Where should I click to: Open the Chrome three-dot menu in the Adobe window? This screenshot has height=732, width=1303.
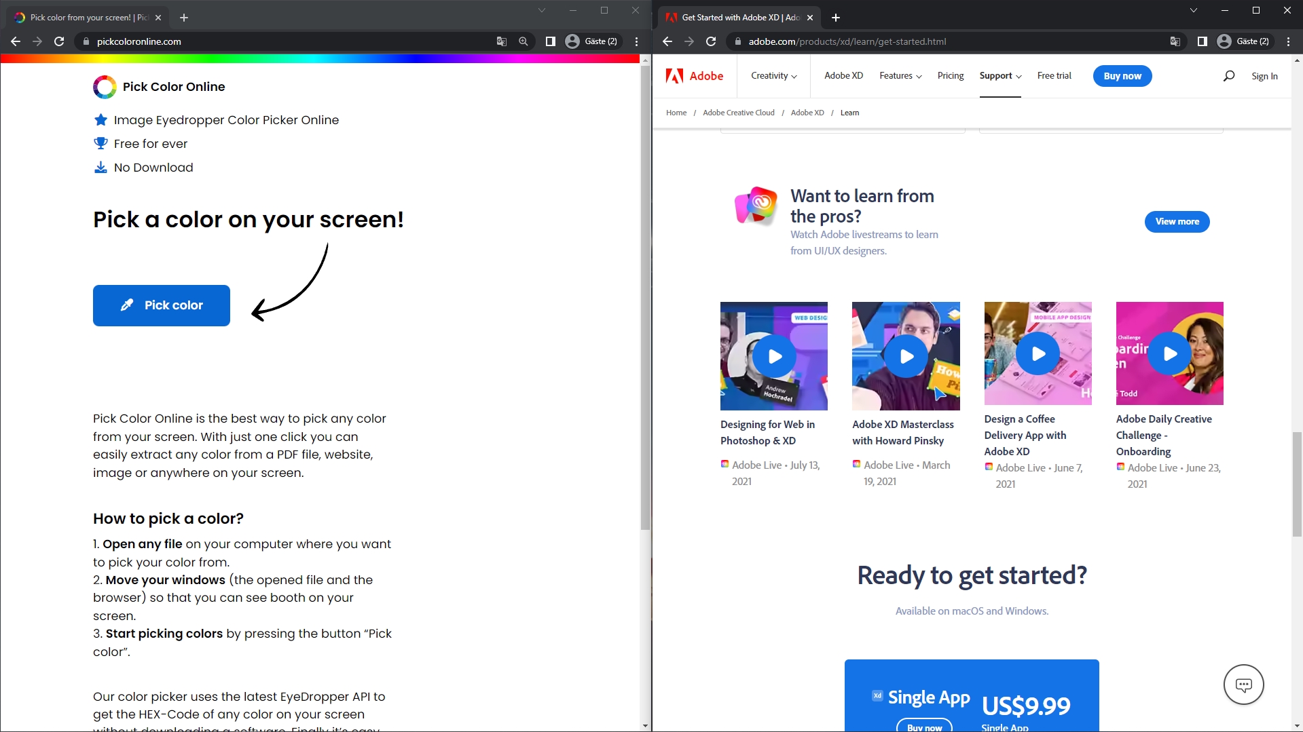1288,41
